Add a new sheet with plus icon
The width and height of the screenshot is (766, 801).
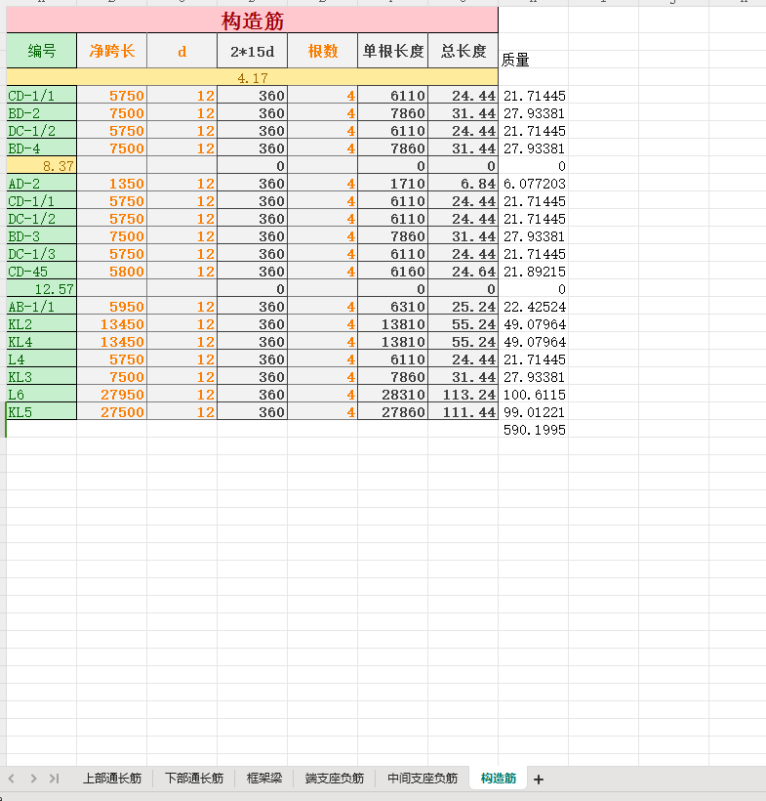tap(539, 780)
